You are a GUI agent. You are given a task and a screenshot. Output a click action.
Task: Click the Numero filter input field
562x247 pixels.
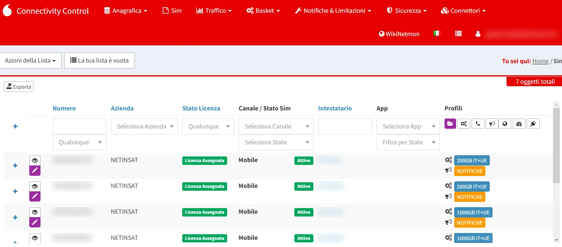(x=79, y=126)
